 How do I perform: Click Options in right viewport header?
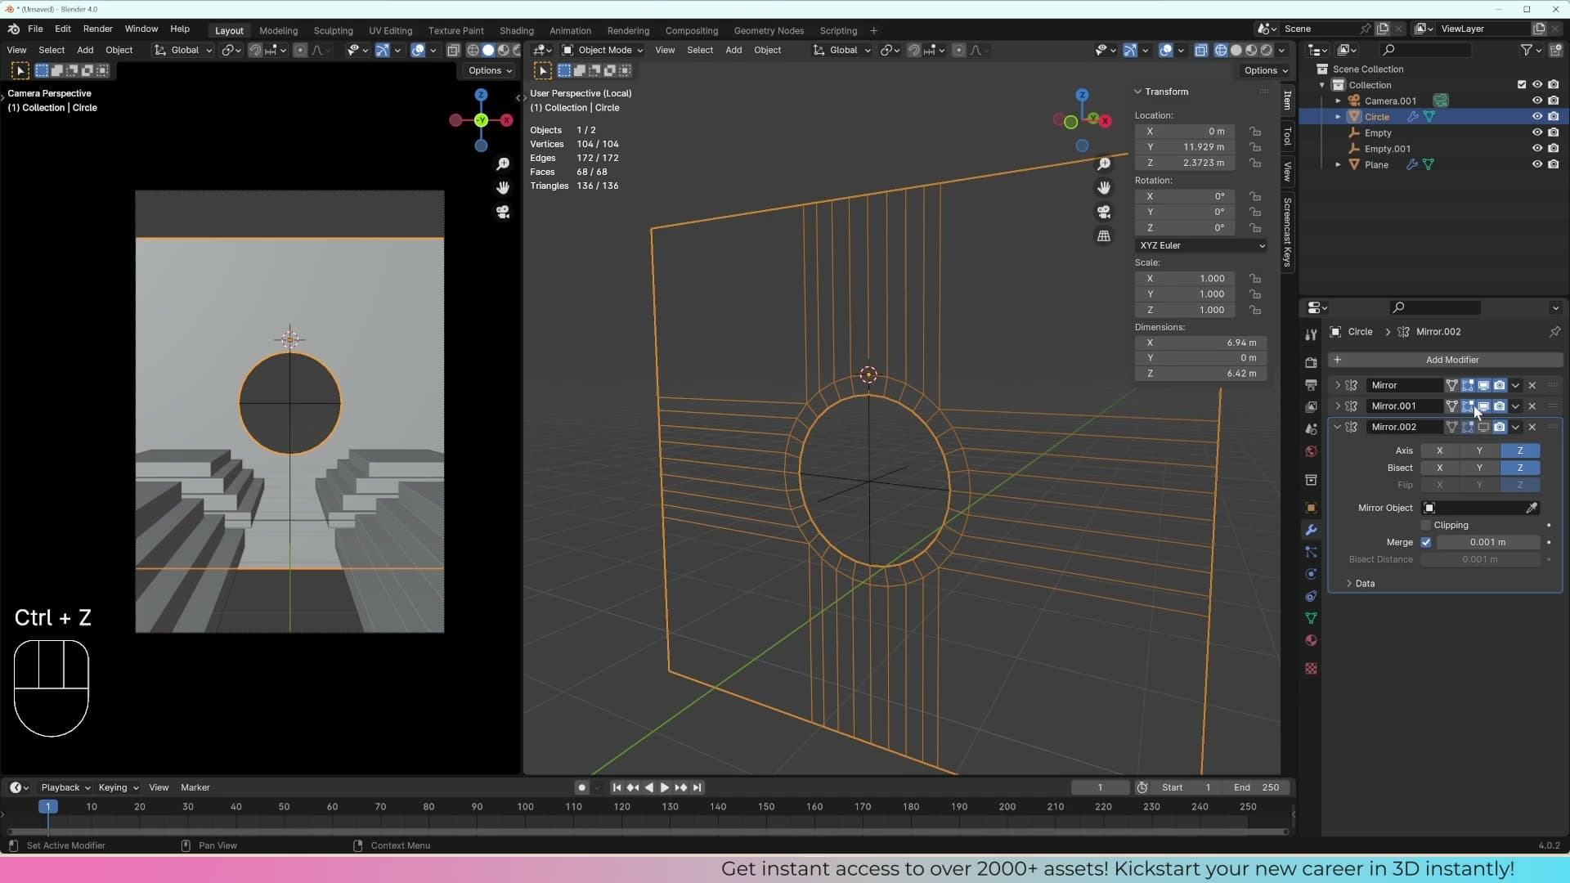click(1266, 70)
